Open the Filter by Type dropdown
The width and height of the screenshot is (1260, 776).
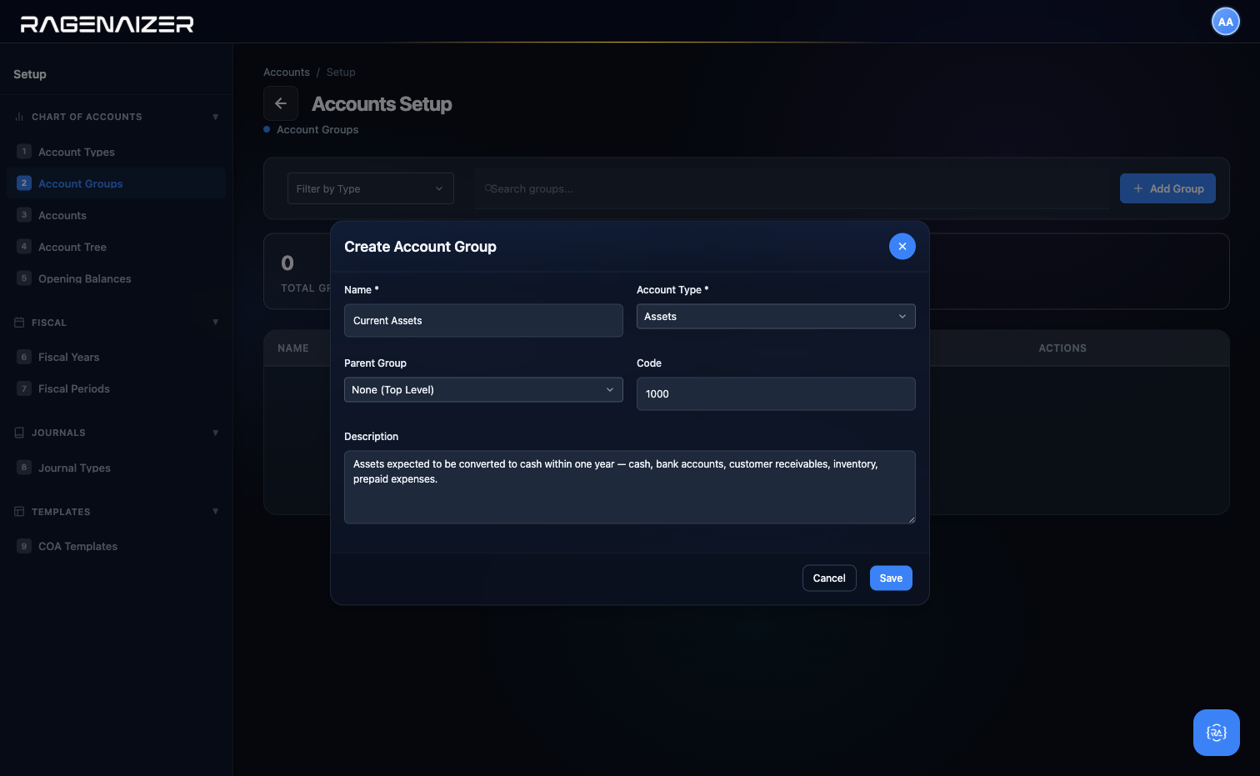(371, 188)
